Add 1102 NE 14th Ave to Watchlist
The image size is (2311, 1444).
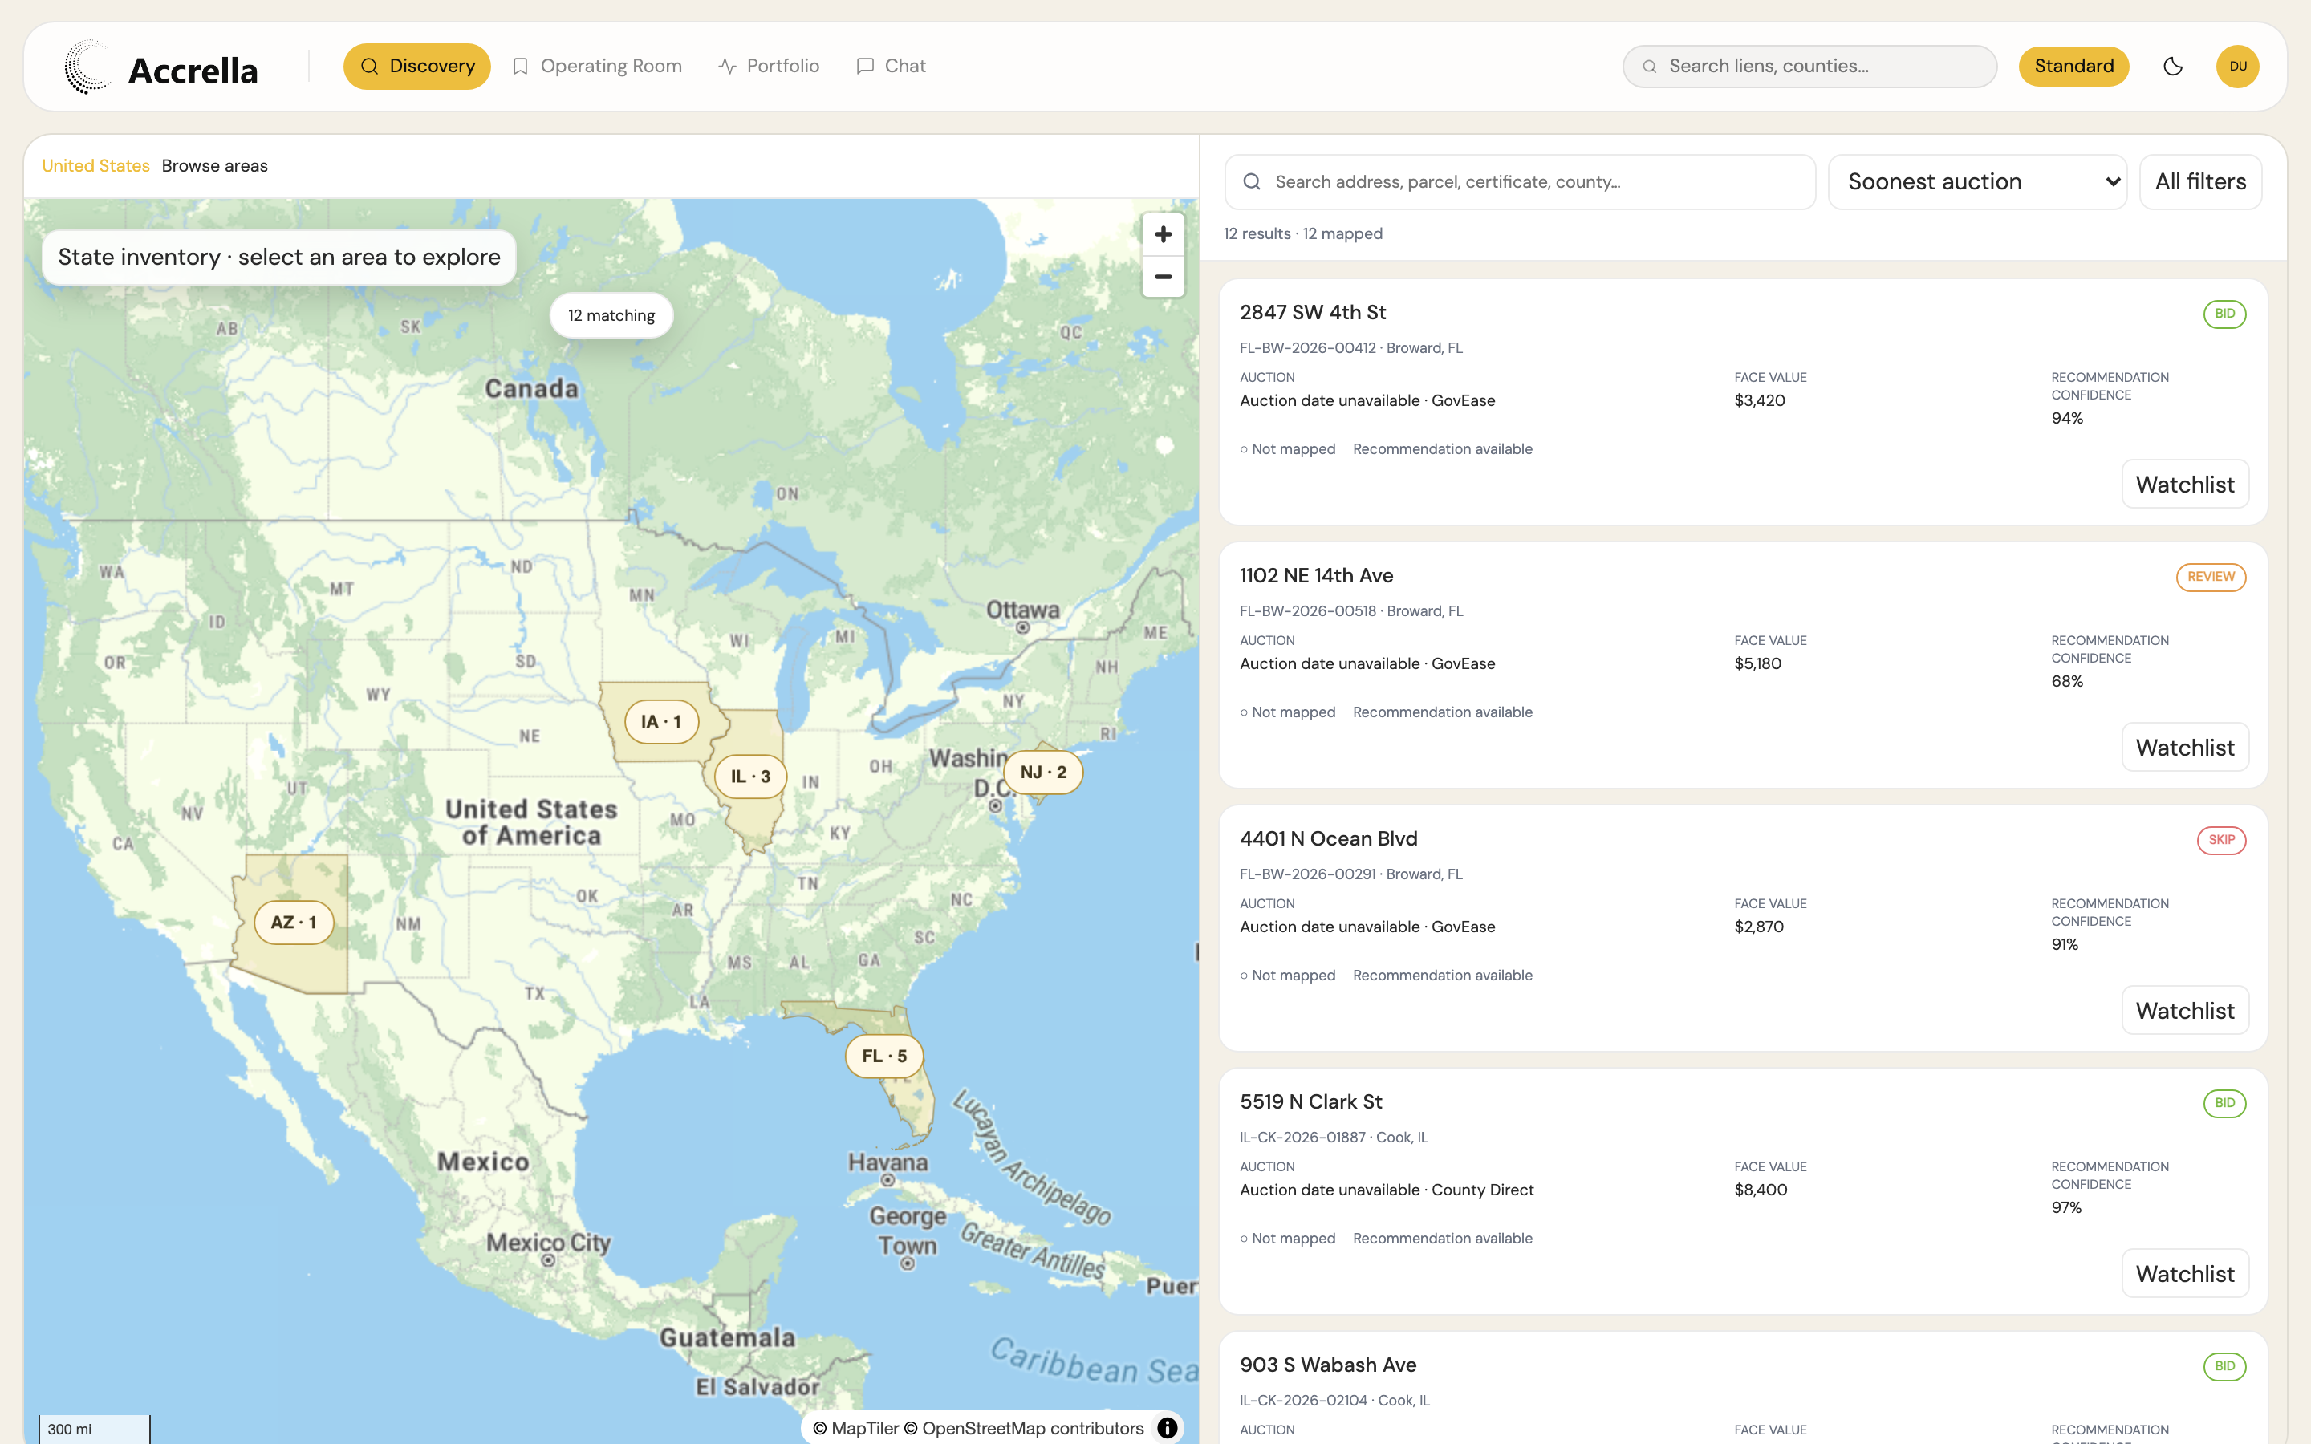2185,748
